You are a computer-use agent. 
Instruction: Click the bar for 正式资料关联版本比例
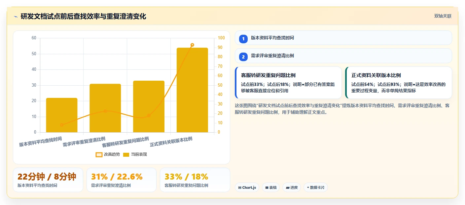[192, 90]
